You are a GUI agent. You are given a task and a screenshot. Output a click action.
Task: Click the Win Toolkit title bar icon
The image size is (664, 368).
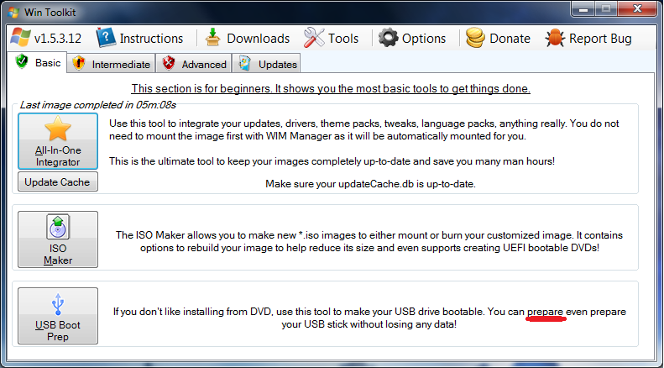(13, 13)
